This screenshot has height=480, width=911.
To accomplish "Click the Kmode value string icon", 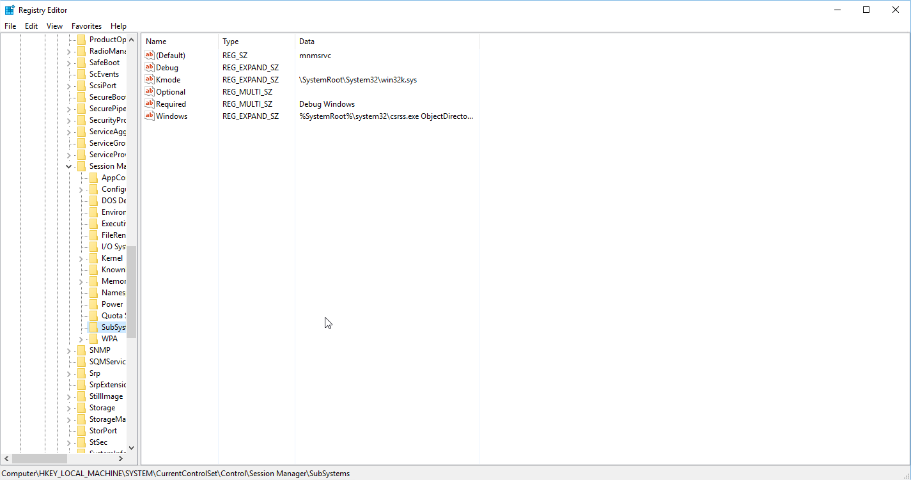I will pos(150,79).
